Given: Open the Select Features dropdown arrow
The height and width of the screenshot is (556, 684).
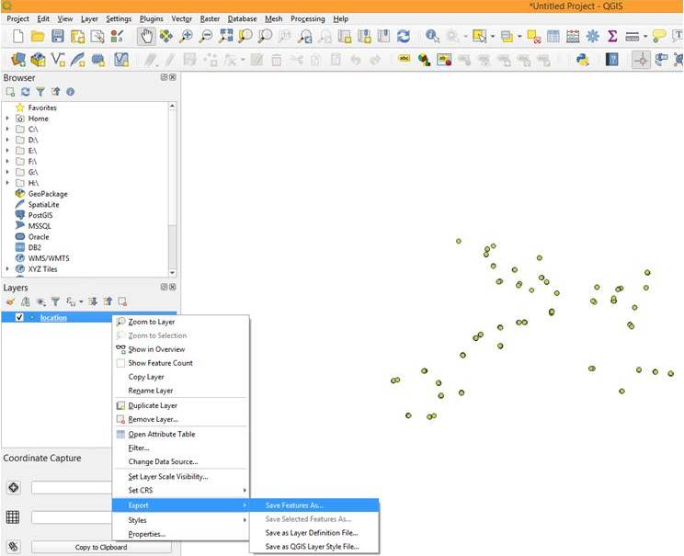Looking at the screenshot, I should [493, 37].
